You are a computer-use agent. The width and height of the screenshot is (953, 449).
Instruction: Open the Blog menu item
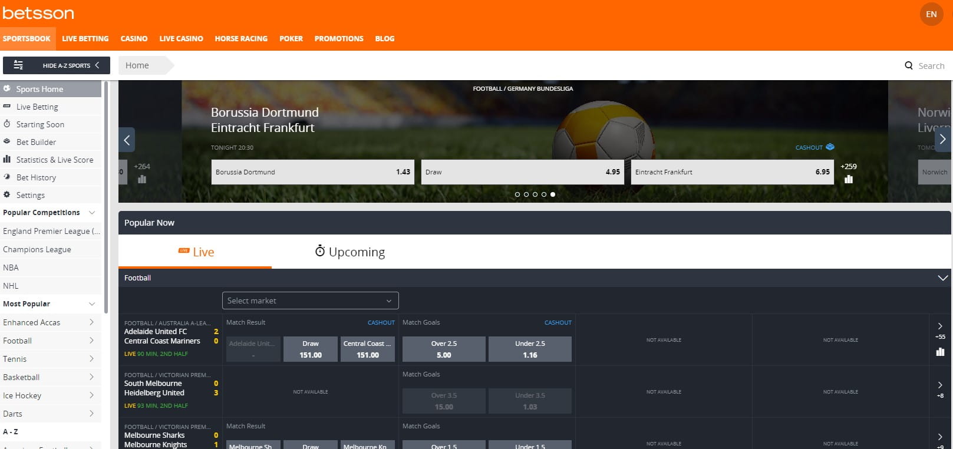tap(385, 39)
